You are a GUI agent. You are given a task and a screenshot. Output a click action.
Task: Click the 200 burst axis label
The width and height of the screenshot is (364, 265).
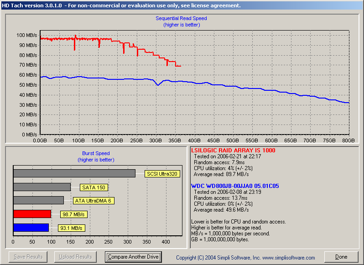pyautogui.click(x=89, y=242)
